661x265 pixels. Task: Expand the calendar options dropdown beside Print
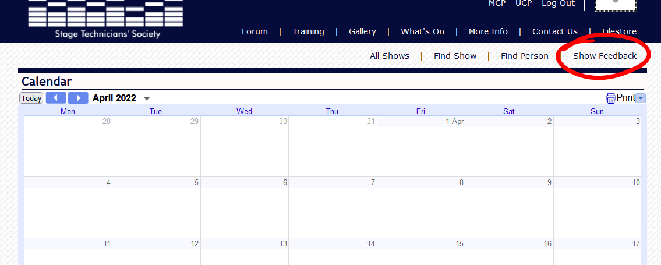pyautogui.click(x=641, y=98)
